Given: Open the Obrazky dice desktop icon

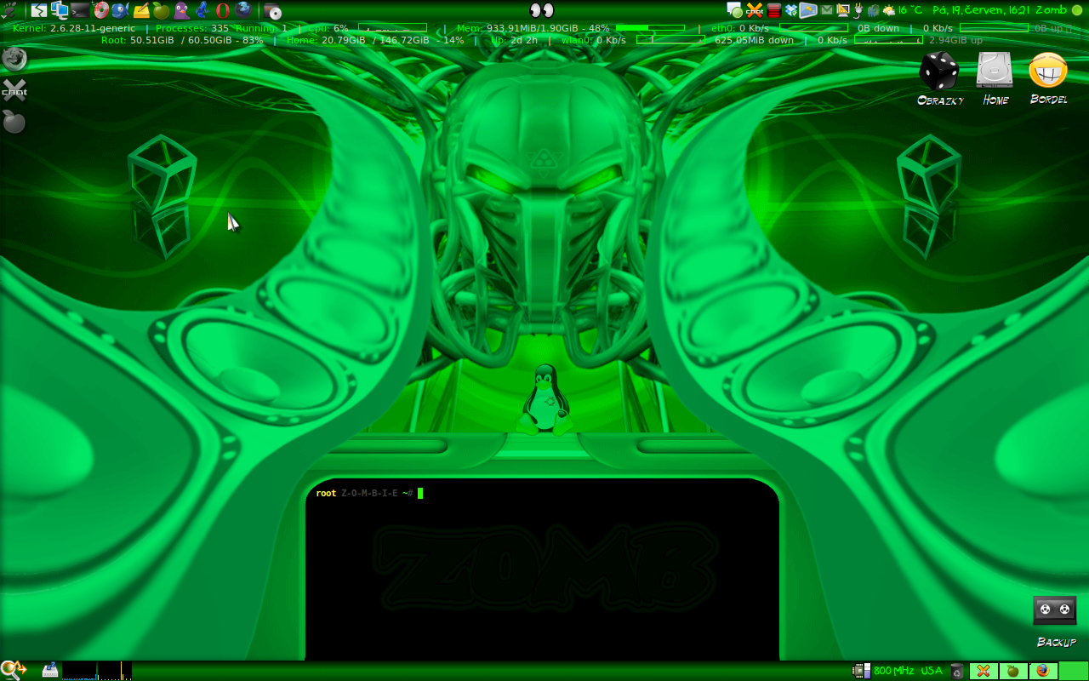Looking at the screenshot, I should [x=940, y=78].
